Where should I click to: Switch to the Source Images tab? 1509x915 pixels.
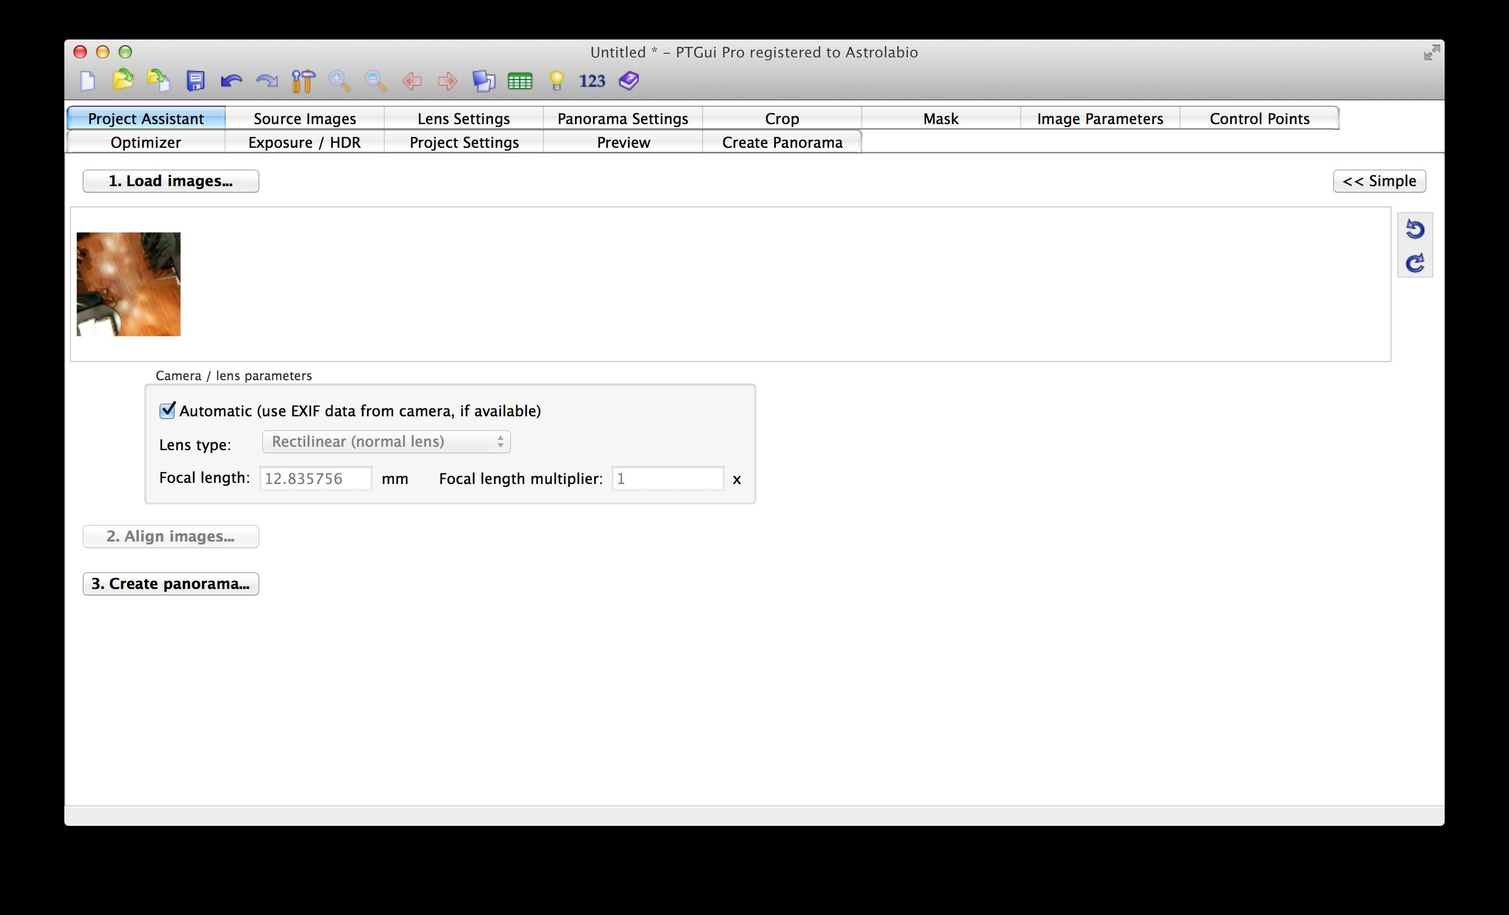point(304,118)
